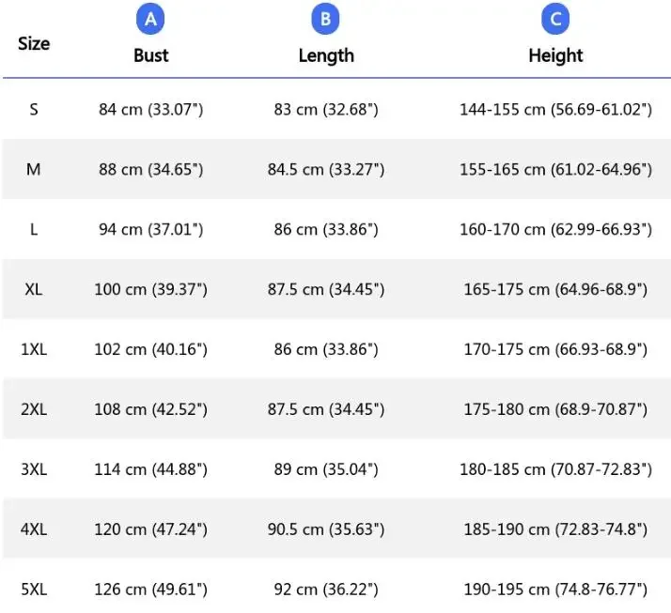Choose the L size row label
Image resolution: width=671 pixels, height=613 pixels.
coord(34,230)
